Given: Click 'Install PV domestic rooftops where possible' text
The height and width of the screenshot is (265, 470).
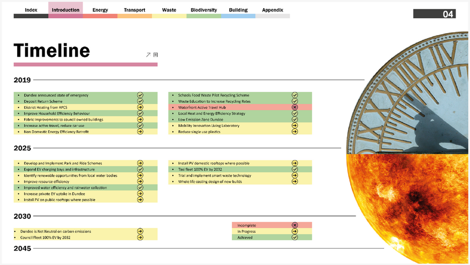Looking at the screenshot, I should 214,163.
